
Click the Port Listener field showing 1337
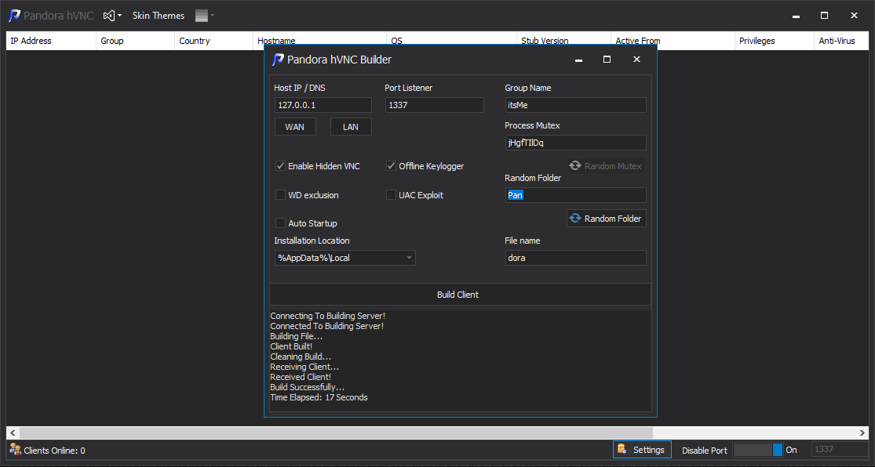click(434, 105)
